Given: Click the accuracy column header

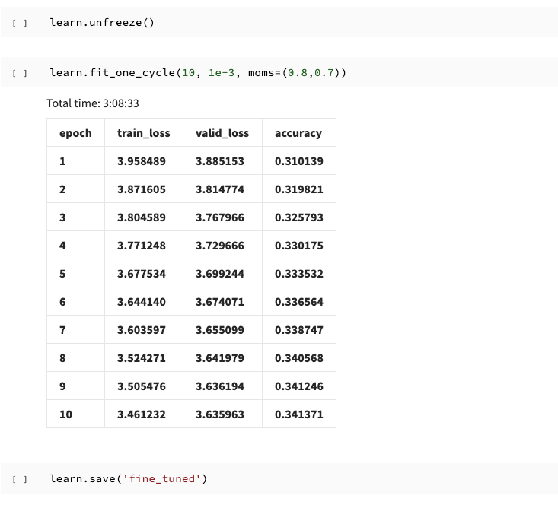Looking at the screenshot, I should (x=298, y=133).
